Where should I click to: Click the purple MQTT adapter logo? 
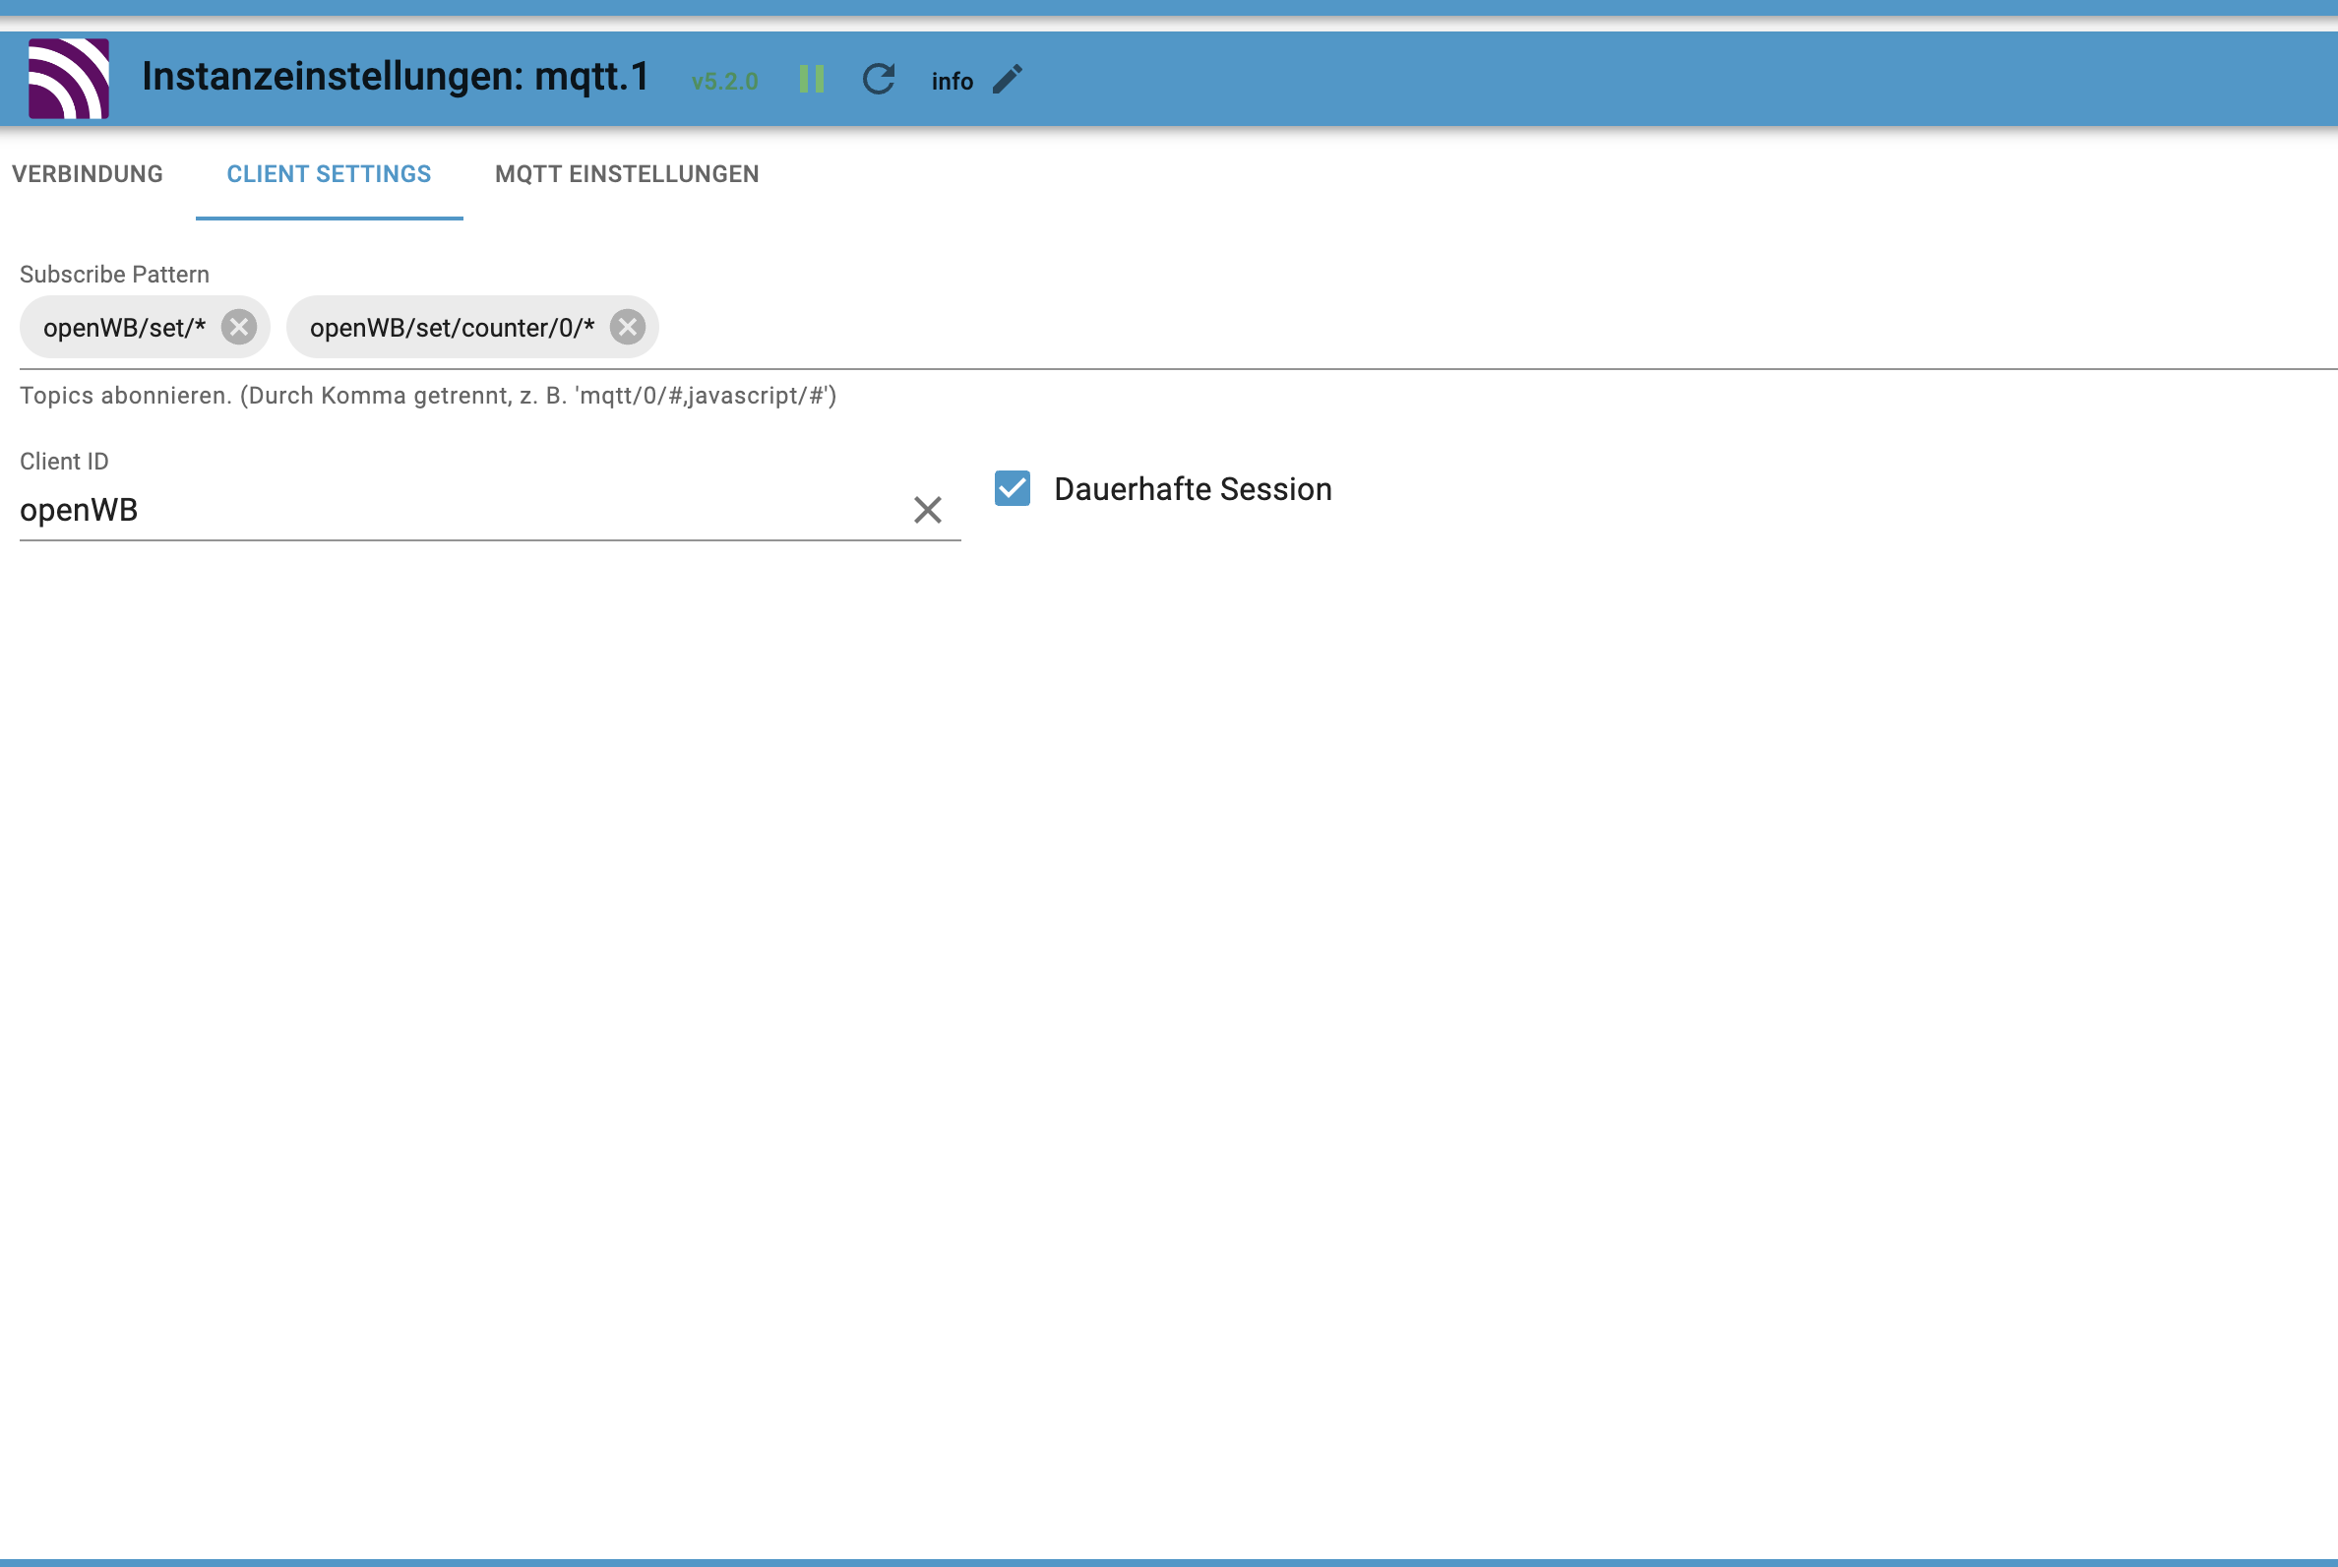tap(68, 79)
